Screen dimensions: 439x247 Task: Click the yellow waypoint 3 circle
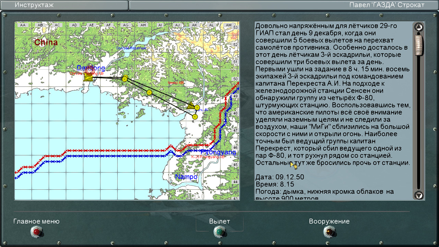point(197,107)
